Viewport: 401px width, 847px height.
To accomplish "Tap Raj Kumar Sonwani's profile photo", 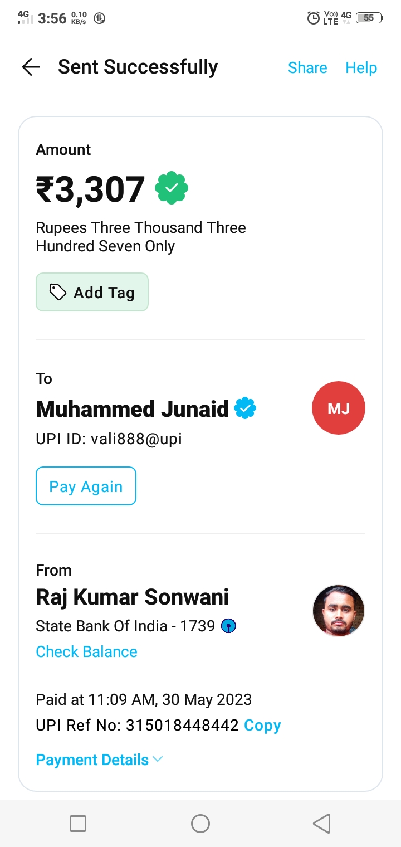I will tap(339, 611).
